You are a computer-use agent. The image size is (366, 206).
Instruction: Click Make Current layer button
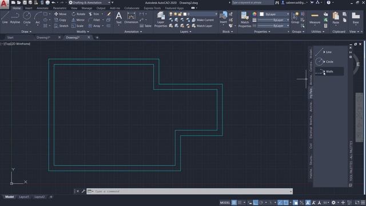tap(203, 20)
